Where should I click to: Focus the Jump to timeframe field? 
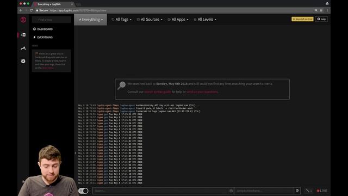pos(264,191)
